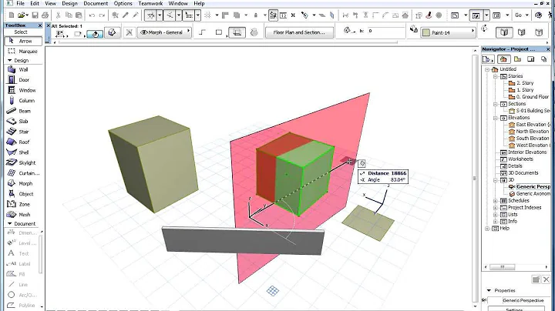
Task: Open the File menu
Action: pyautogui.click(x=21, y=3)
